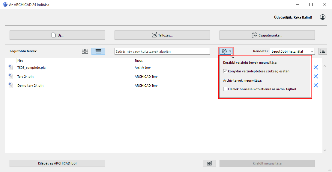Viewport: 332px width, 172px height.
Task: Click the Új... new project button
Action: [x=57, y=35]
